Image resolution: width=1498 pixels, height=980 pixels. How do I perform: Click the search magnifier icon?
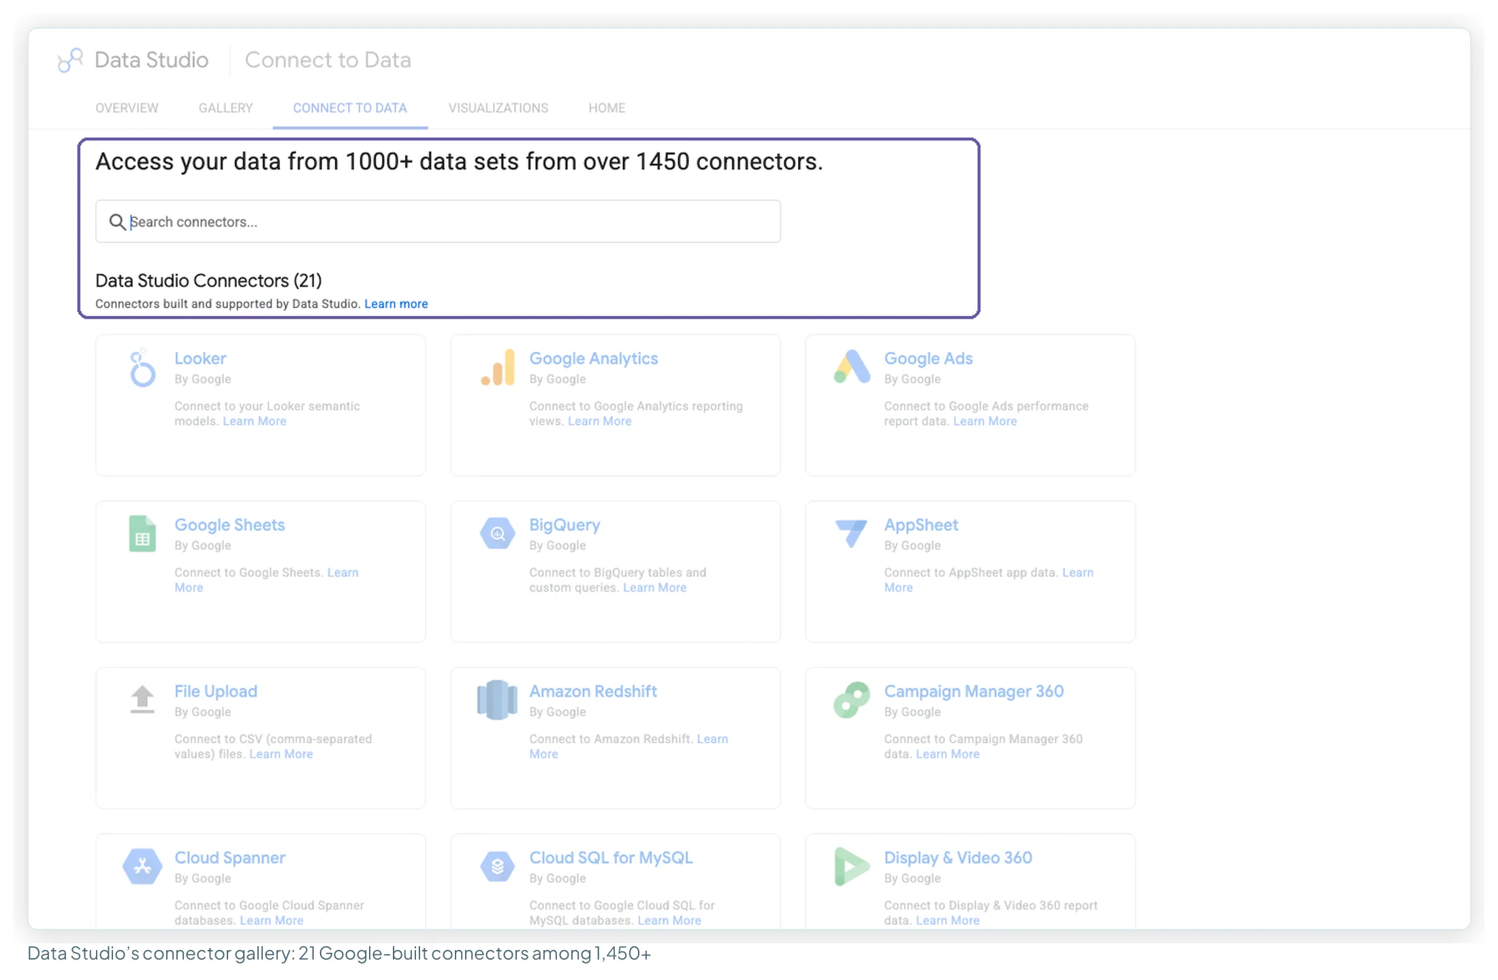click(x=117, y=222)
